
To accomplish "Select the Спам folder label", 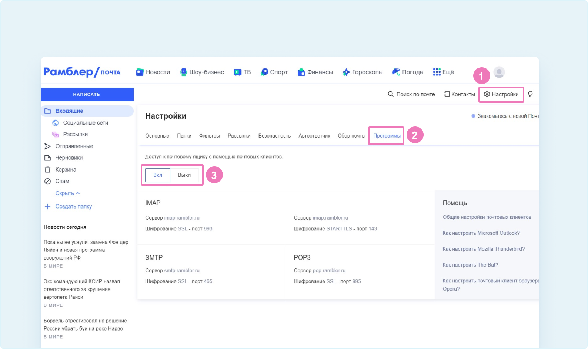I will coord(62,181).
